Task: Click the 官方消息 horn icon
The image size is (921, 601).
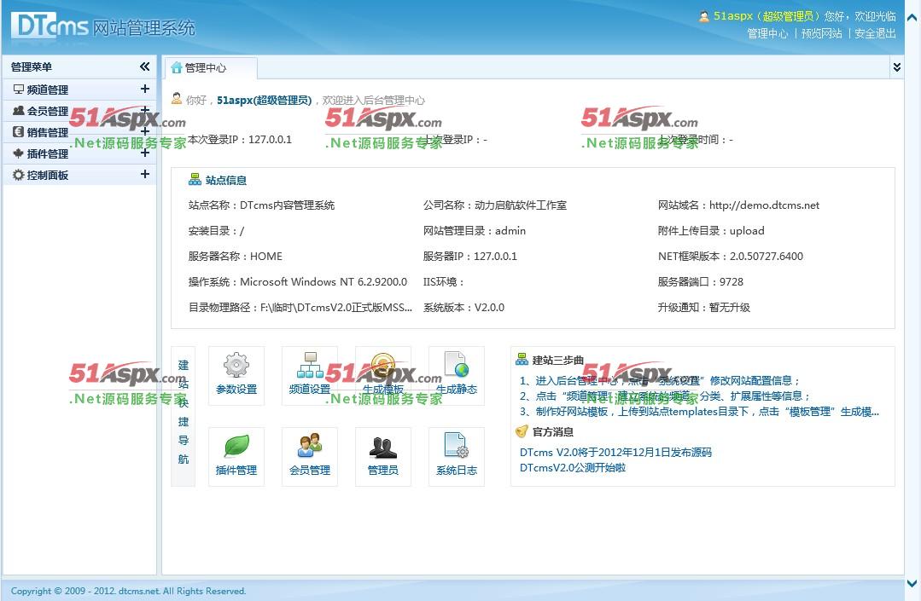Action: [x=522, y=431]
